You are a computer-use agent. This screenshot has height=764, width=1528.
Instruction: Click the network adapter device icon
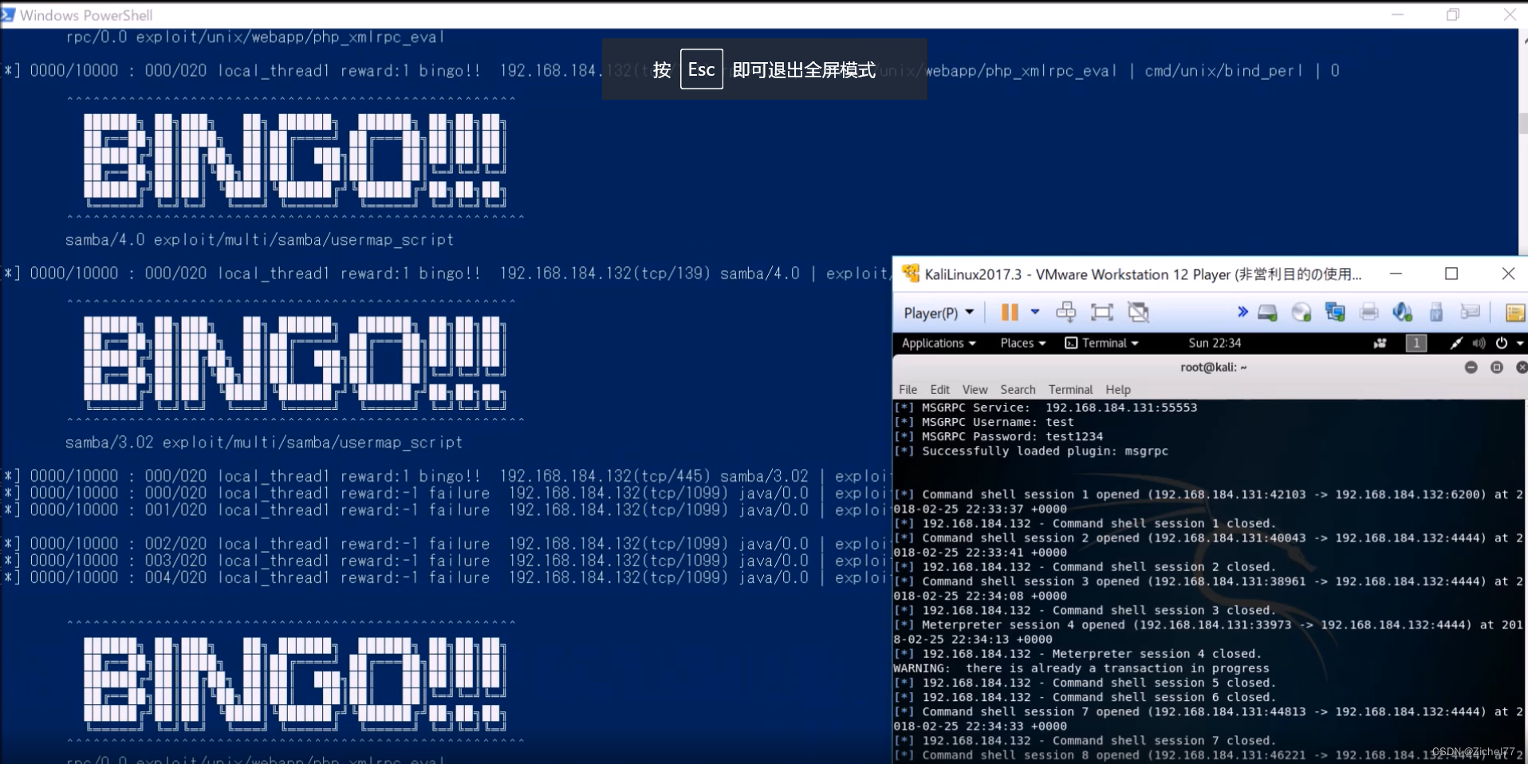1337,312
